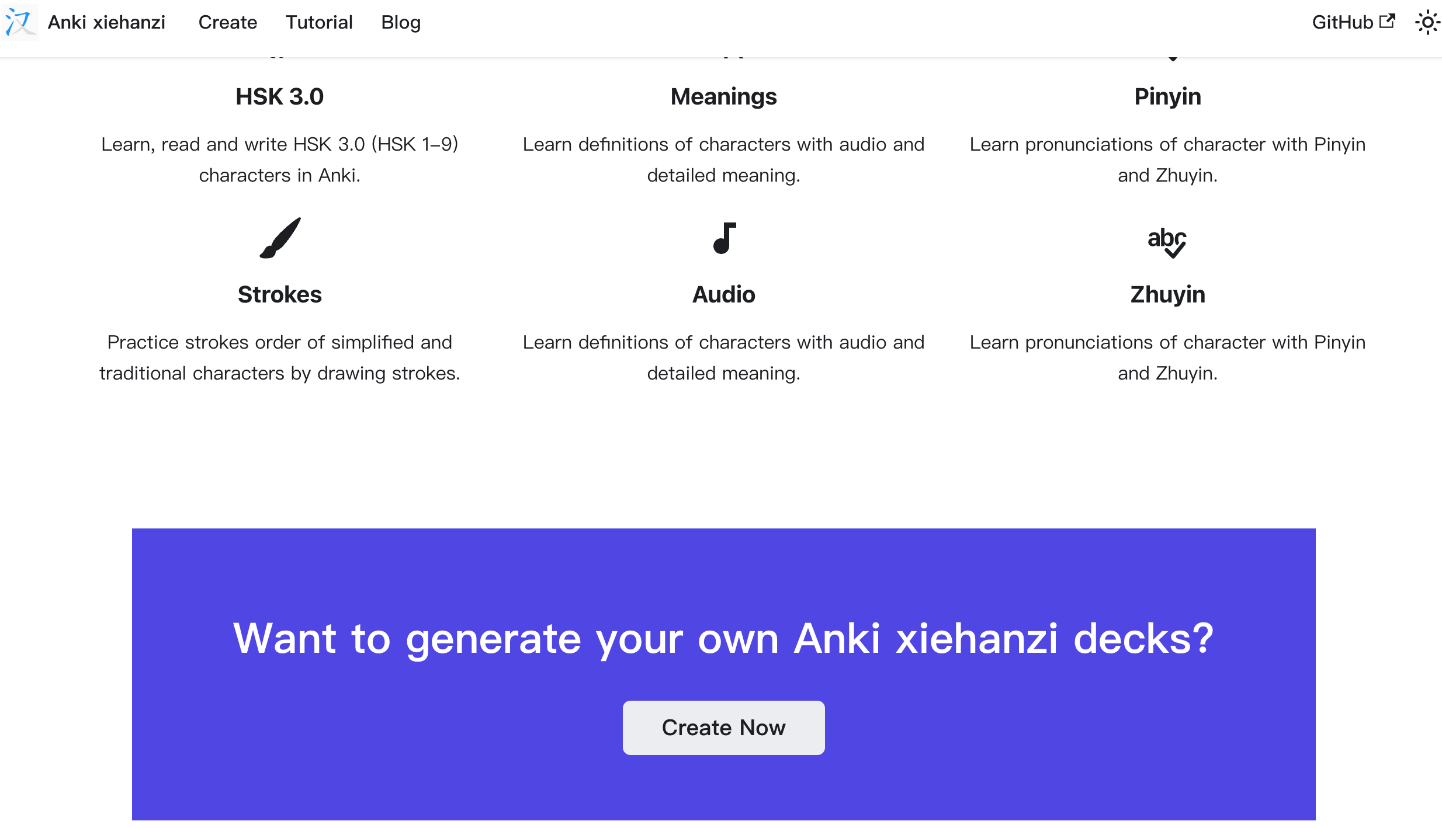Screen dimensions: 1442x828
Task: Click the external link icon beside GitHub
Action: coord(1387,22)
